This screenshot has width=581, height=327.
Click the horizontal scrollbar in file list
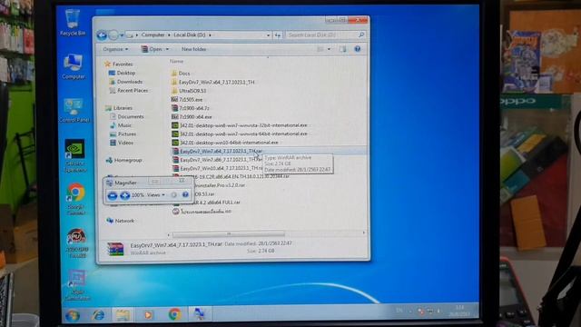[x=229, y=234]
